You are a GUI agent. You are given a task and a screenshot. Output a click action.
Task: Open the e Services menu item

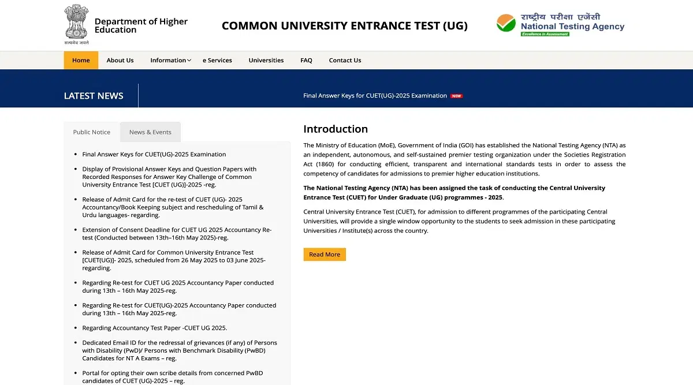tap(217, 60)
